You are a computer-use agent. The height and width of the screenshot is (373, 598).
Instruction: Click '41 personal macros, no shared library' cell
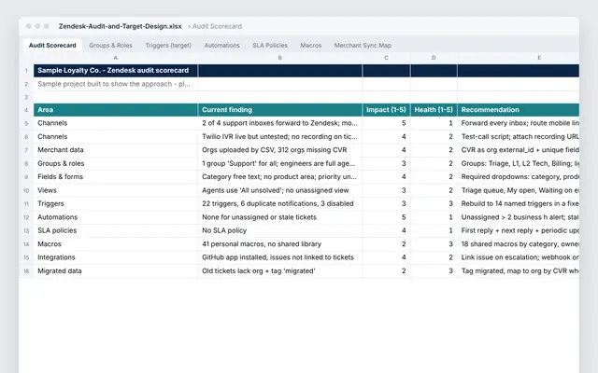[x=280, y=244]
